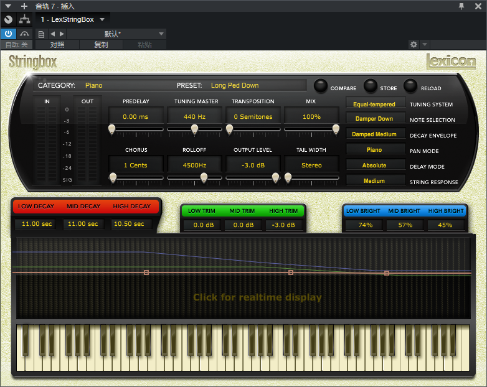Select the LOW DECAY tab label
Image resolution: width=487 pixels, height=387 pixels.
coord(36,207)
